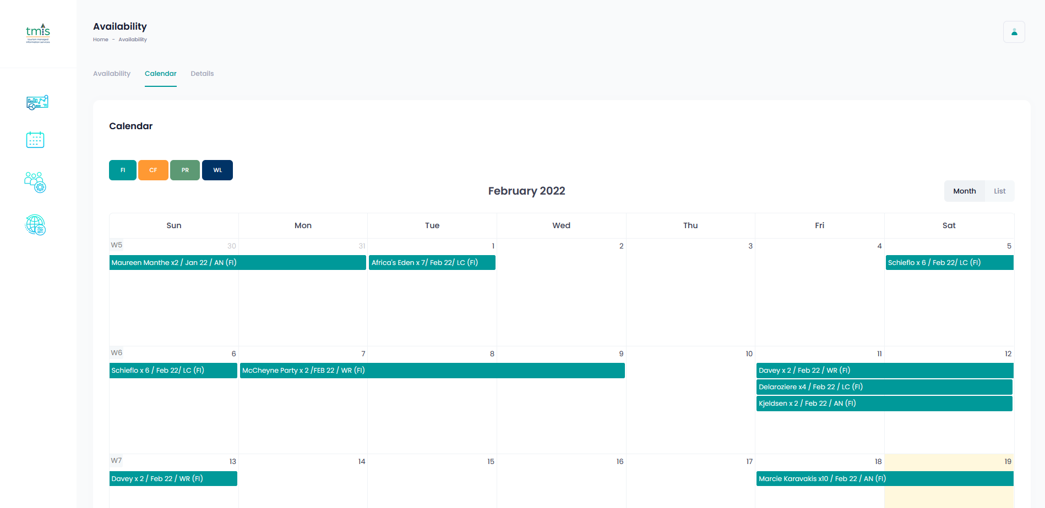Toggle the navy WL status filter

point(217,170)
